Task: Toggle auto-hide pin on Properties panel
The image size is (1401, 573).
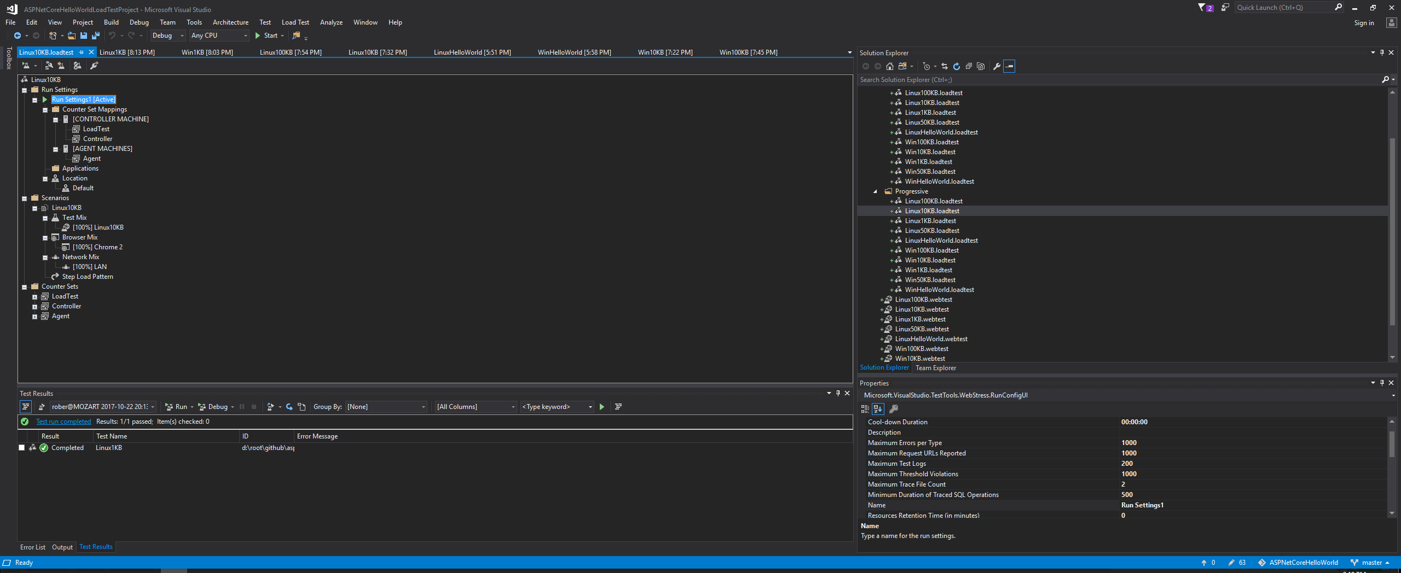Action: (1382, 383)
